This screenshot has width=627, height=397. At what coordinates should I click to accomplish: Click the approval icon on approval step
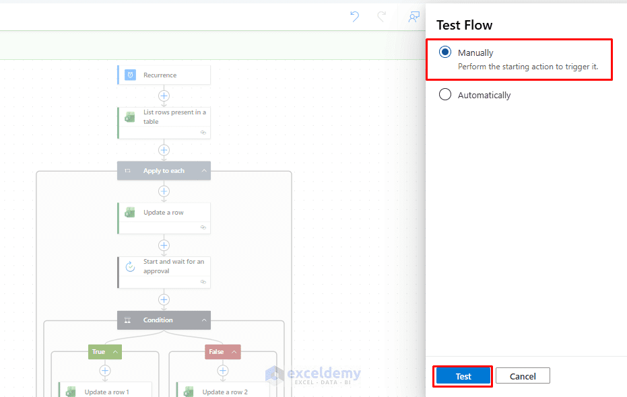coord(131,266)
